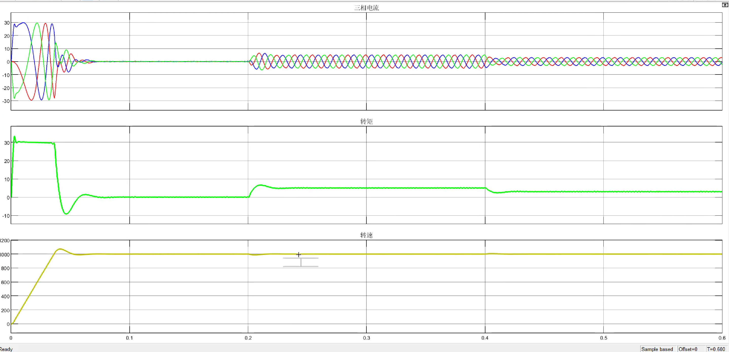Click the 0.4 time axis tick label
Viewport: 729px width, 352px height.
coord(485,338)
